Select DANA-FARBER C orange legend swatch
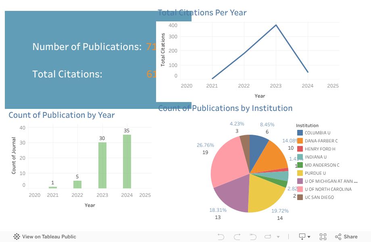The width and height of the screenshot is (371, 242). pyautogui.click(x=300, y=141)
